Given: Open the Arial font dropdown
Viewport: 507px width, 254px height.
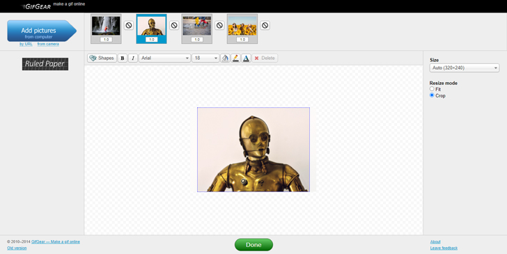Looking at the screenshot, I should coord(164,58).
